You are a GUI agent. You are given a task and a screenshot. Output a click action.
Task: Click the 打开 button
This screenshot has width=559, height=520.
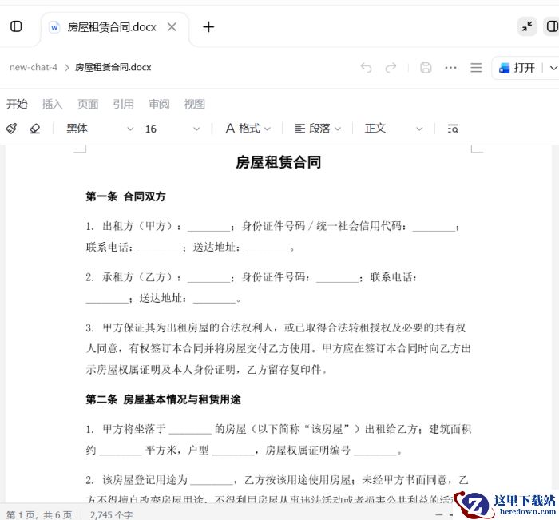517,67
